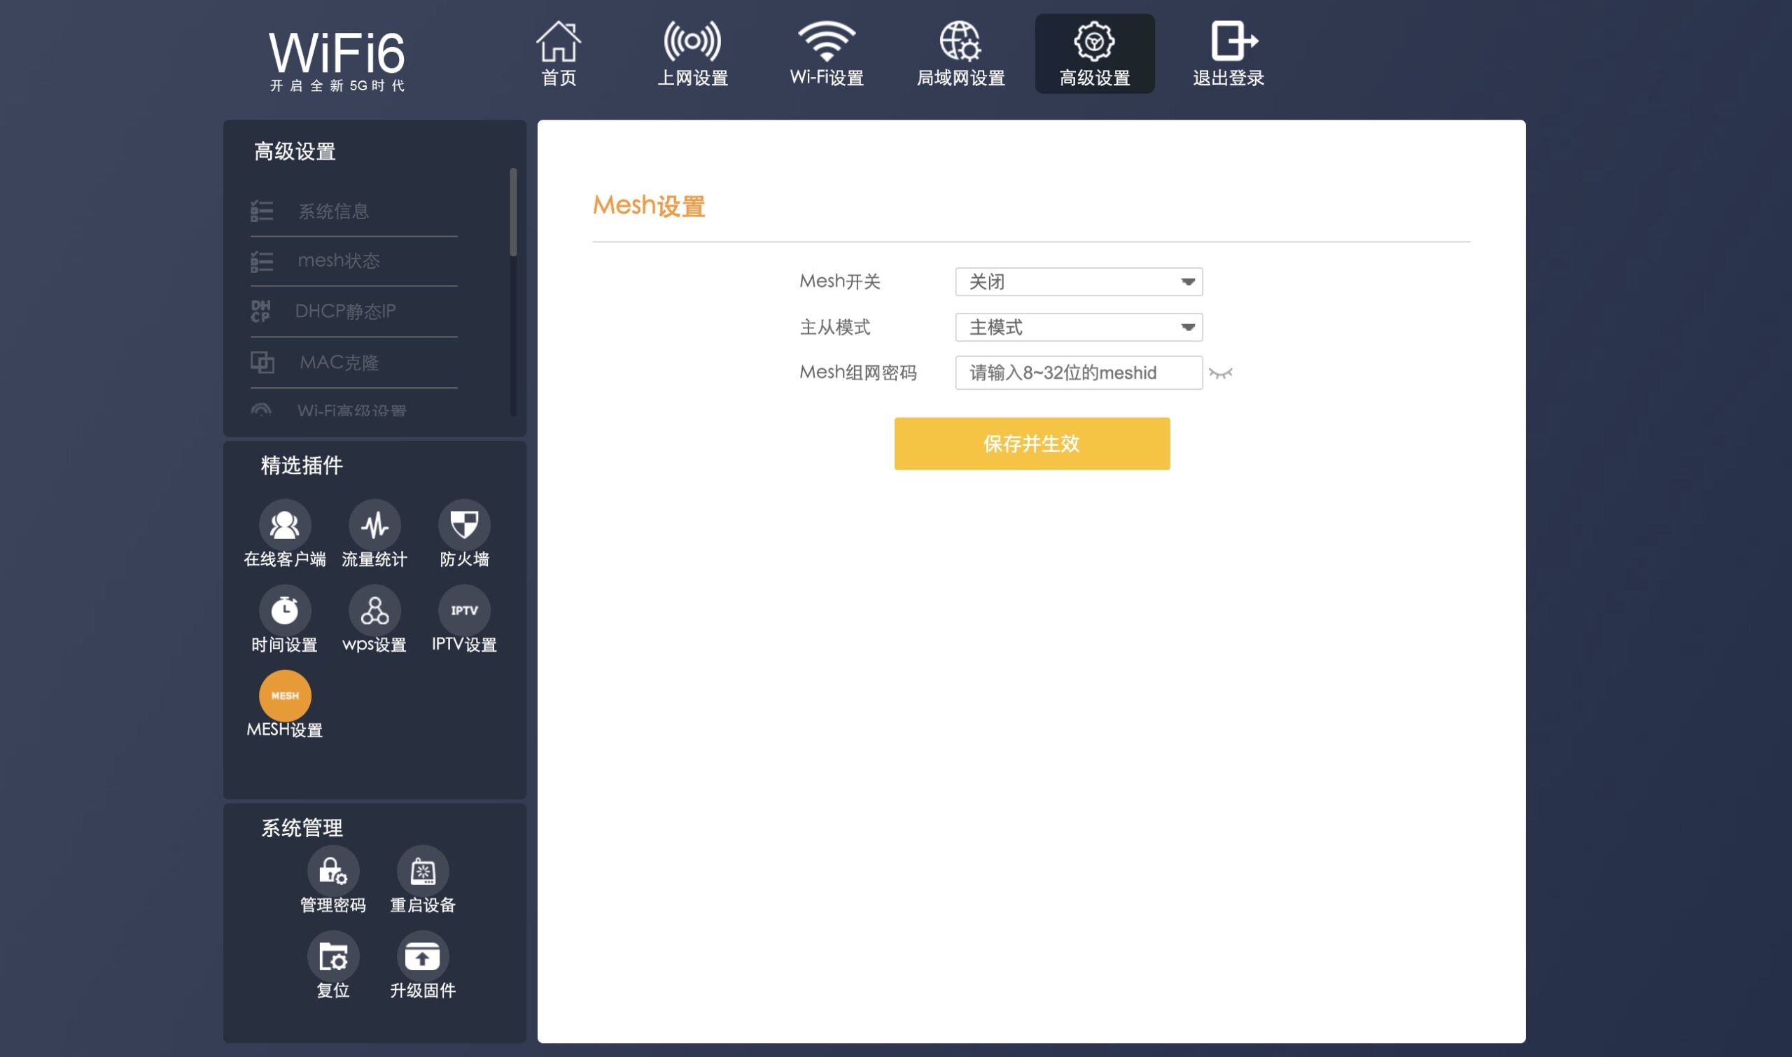Screen dimensions: 1792x1057
Task: Click the orange MESH设置 icon
Action: point(284,696)
